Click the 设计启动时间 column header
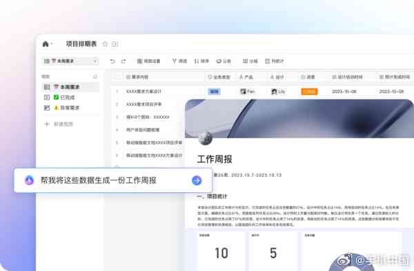This screenshot has height=271, width=414. [347, 77]
